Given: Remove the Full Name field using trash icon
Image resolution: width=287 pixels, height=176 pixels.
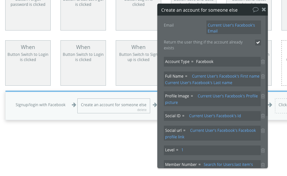Looking at the screenshot, I should 263,77.
